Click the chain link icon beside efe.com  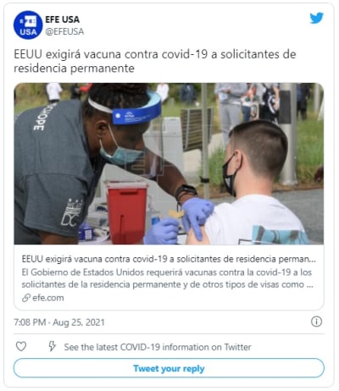click(x=26, y=298)
